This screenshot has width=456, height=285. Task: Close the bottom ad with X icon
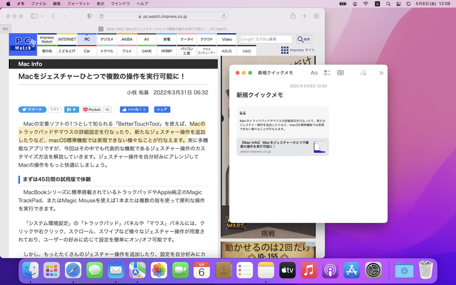click(313, 244)
